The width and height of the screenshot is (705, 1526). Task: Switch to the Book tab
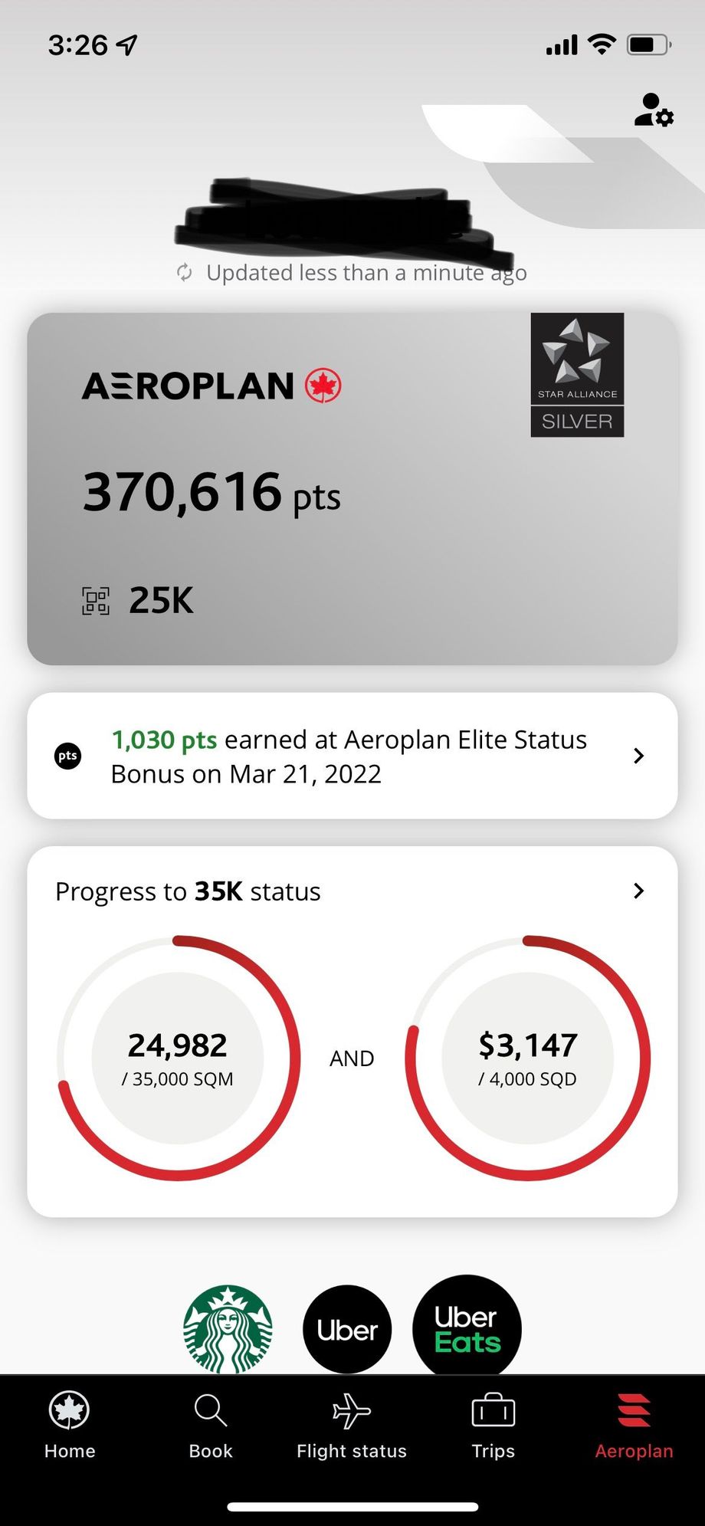[211, 1426]
